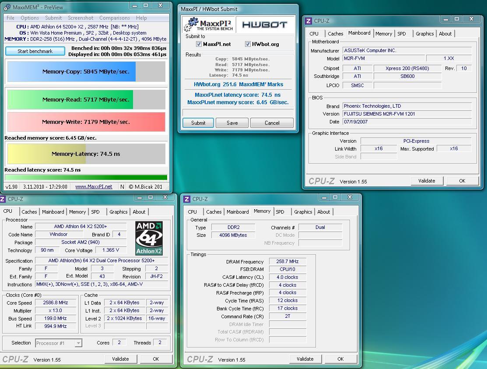The image size is (487, 369).
Task: Open Caches tab in Mainboard CPU-Z window
Action: coord(336,34)
